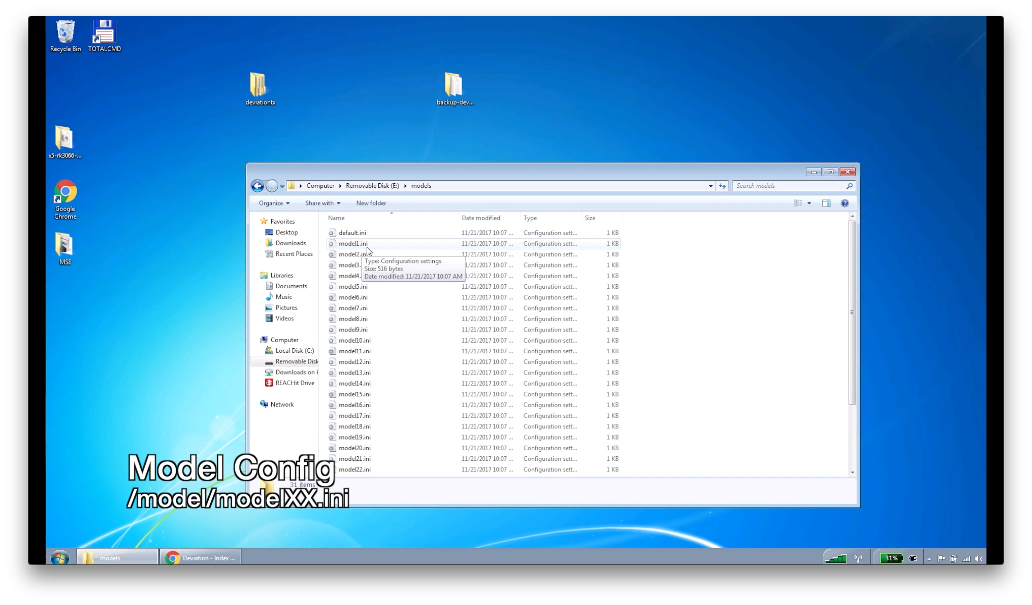This screenshot has height=605, width=1032.
Task: Click the network signal tray icon
Action: pos(966,558)
